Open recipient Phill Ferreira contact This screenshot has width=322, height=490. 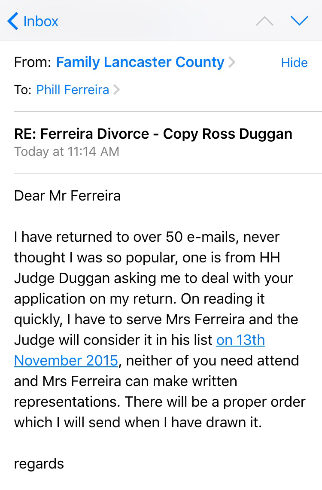[73, 89]
